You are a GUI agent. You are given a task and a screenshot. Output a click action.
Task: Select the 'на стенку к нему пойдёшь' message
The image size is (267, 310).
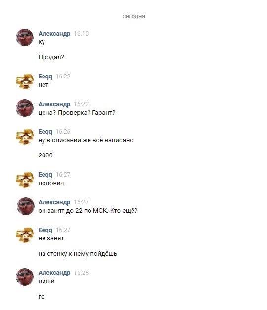pyautogui.click(x=78, y=254)
